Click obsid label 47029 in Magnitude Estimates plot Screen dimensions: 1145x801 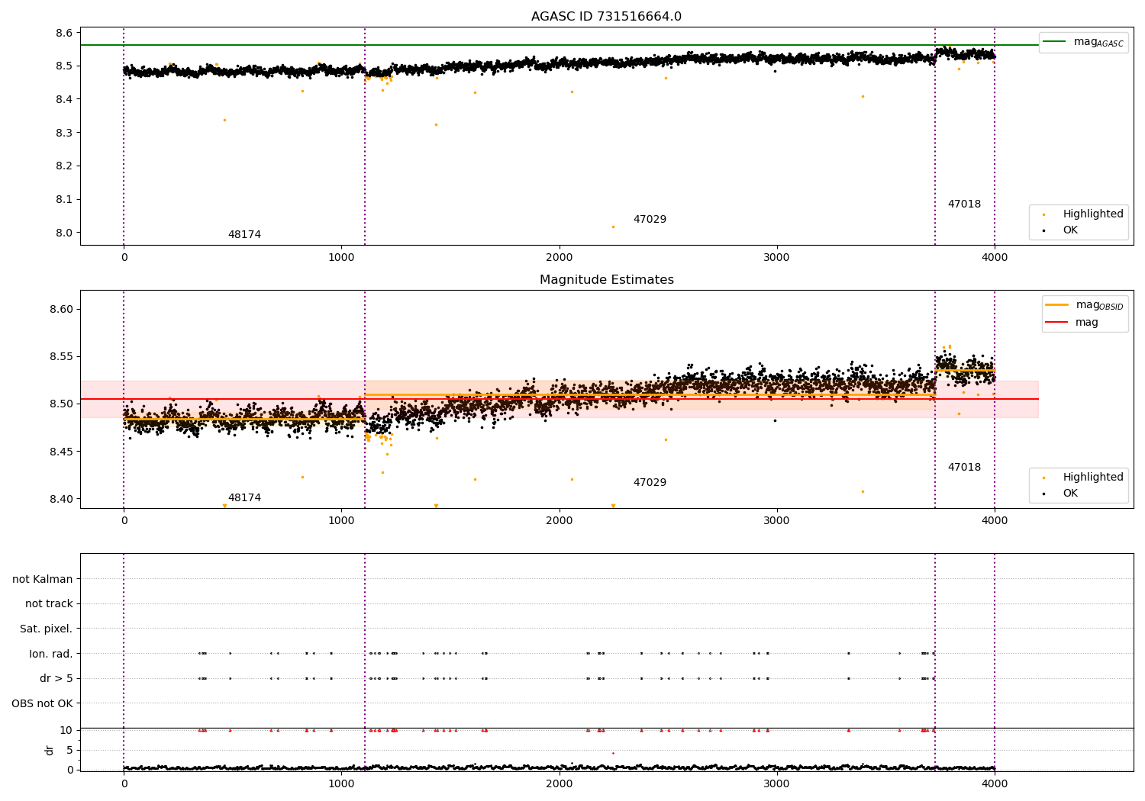(x=650, y=482)
